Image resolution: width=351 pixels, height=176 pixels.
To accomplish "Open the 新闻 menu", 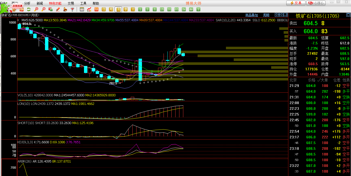I will (x=40, y=3).
